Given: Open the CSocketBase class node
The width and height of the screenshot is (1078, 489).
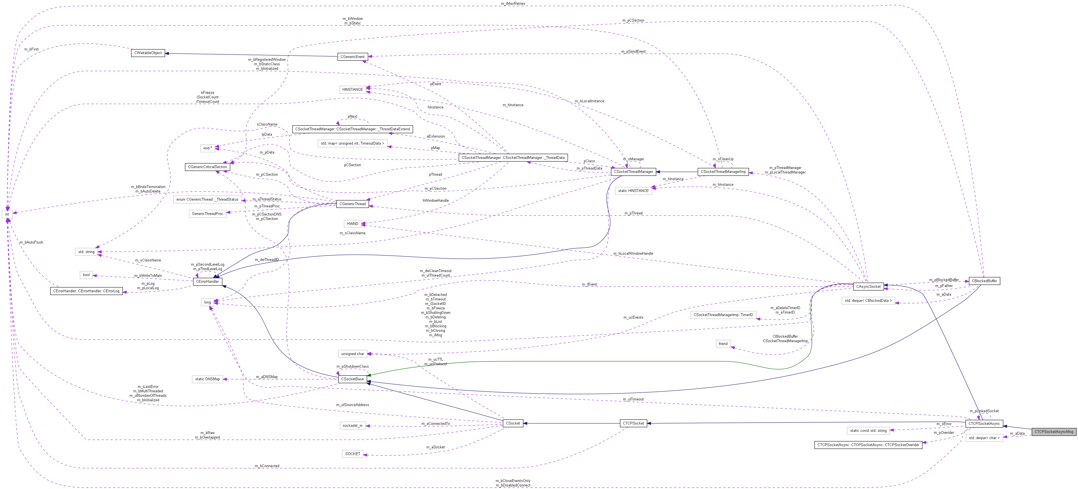Looking at the screenshot, I should point(352,379).
